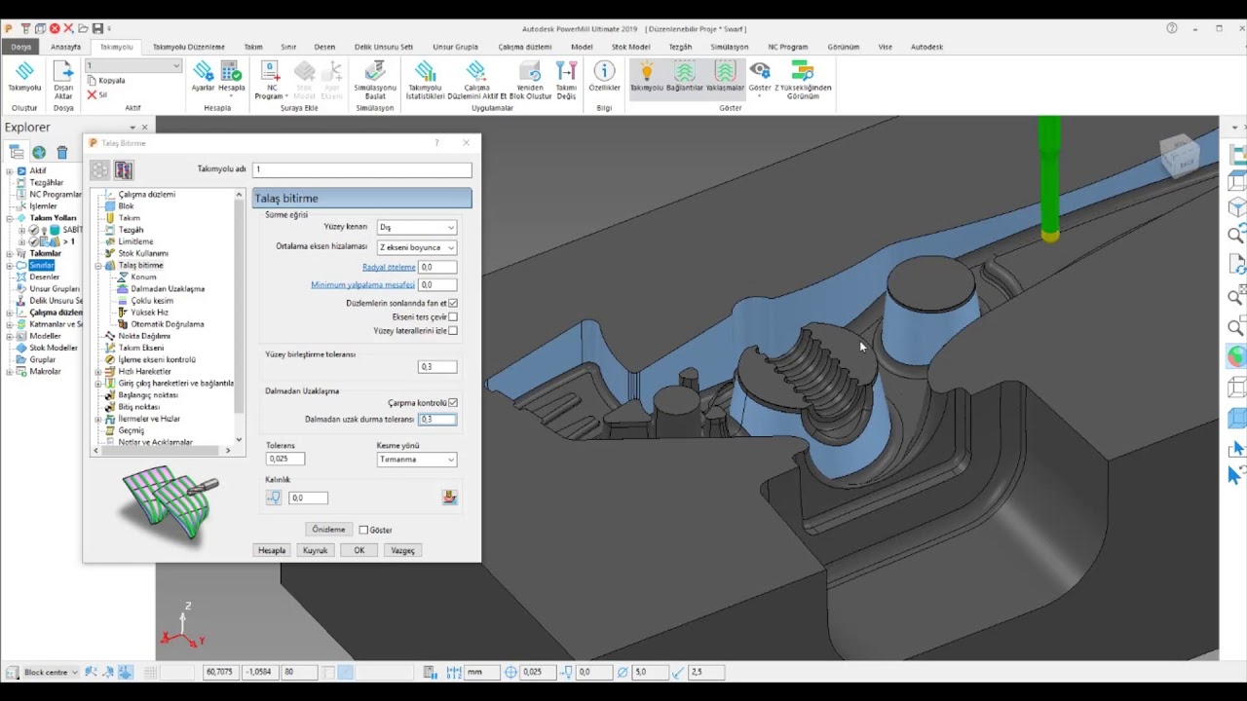
Task: Open the Anasayfa ribbon tab
Action: pos(66,47)
